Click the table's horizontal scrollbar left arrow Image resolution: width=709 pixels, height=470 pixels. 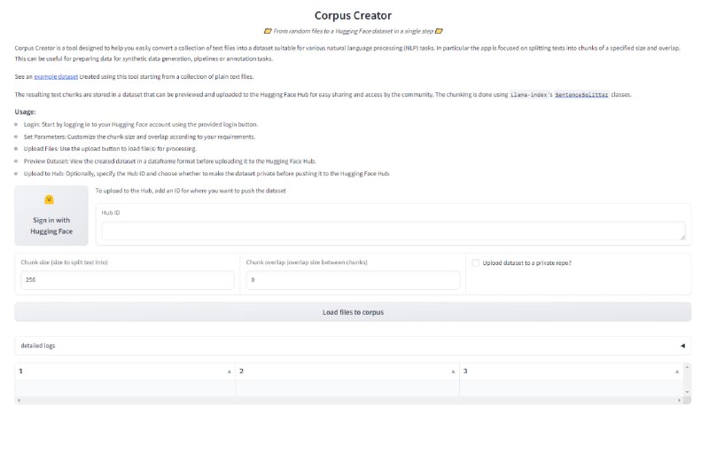pos(18,401)
